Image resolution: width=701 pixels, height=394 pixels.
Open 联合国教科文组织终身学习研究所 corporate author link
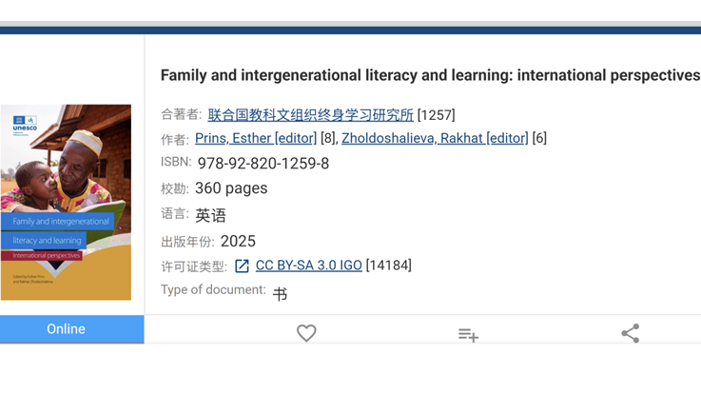coord(310,115)
